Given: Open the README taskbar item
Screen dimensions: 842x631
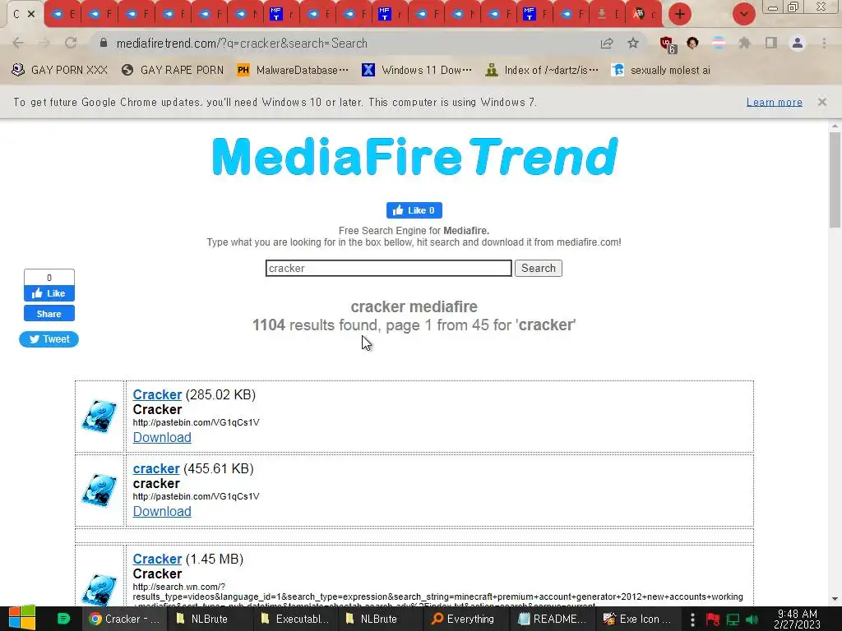Looking at the screenshot, I should pyautogui.click(x=552, y=619).
